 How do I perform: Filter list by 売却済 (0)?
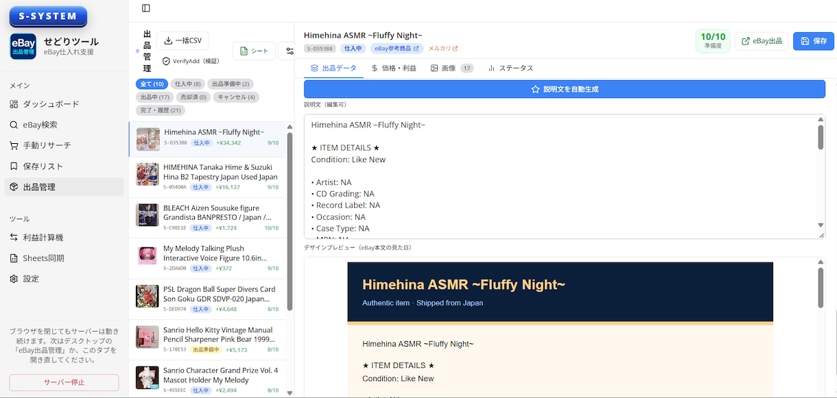193,97
